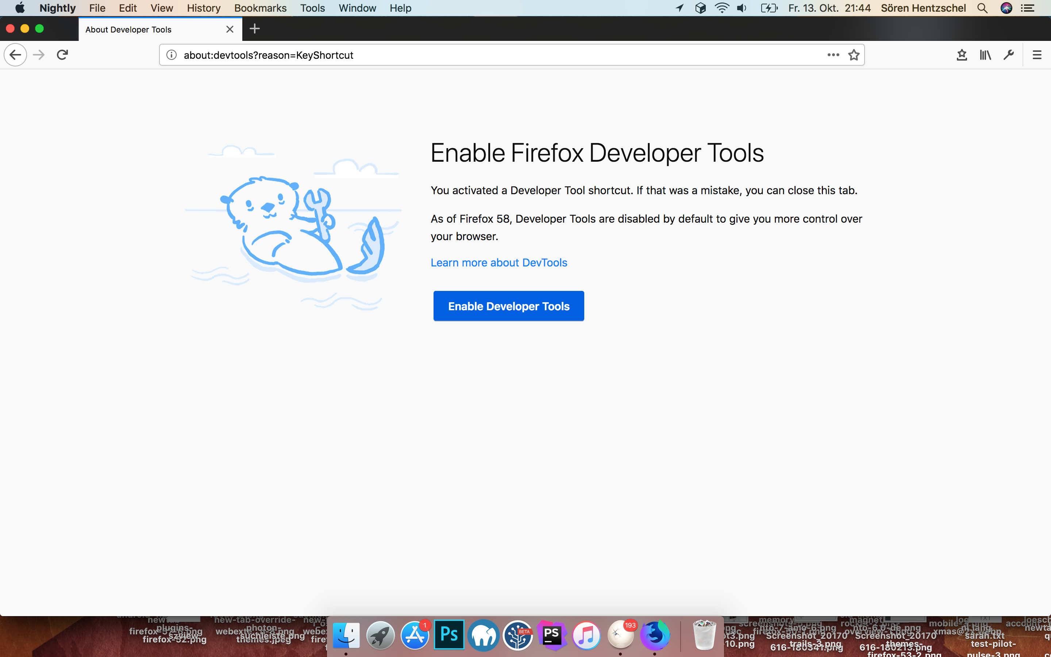This screenshot has height=657, width=1051.
Task: Click Enable Developer Tools button
Action: click(509, 306)
